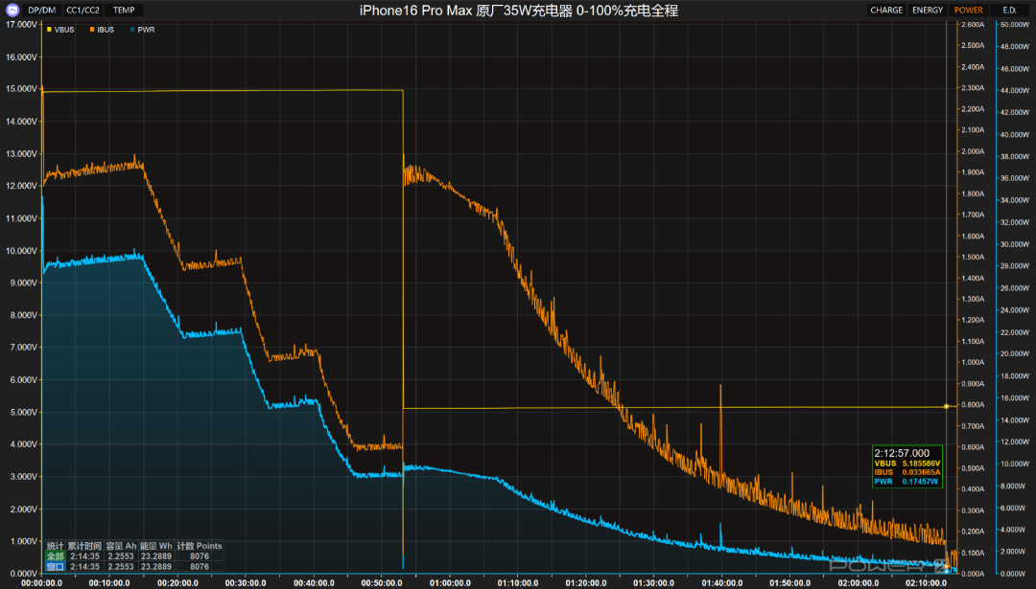Toggle the VBUS legend entry
The height and width of the screenshot is (589, 1036).
60,30
